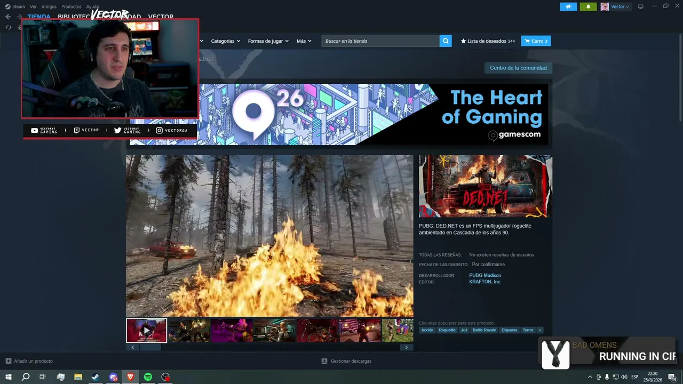Screen dimensions: 683x384
Task: Expand the Más dropdown
Action: pyautogui.click(x=304, y=41)
